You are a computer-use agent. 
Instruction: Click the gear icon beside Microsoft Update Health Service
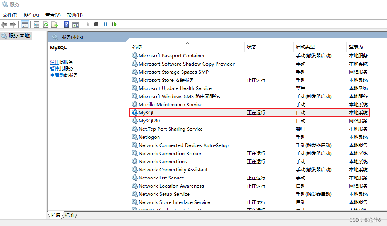[x=135, y=88]
